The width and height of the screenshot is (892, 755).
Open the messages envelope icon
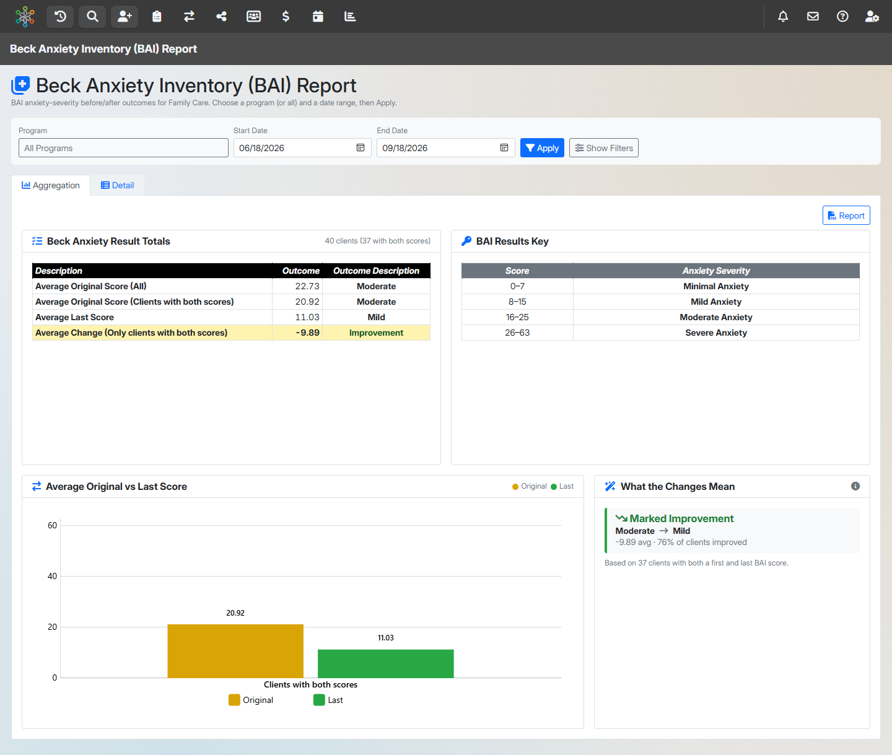[x=813, y=17]
